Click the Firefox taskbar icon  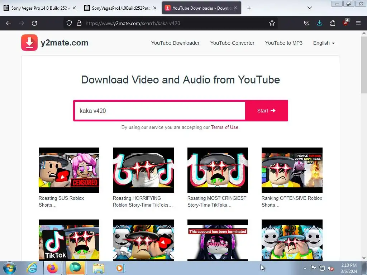53,268
